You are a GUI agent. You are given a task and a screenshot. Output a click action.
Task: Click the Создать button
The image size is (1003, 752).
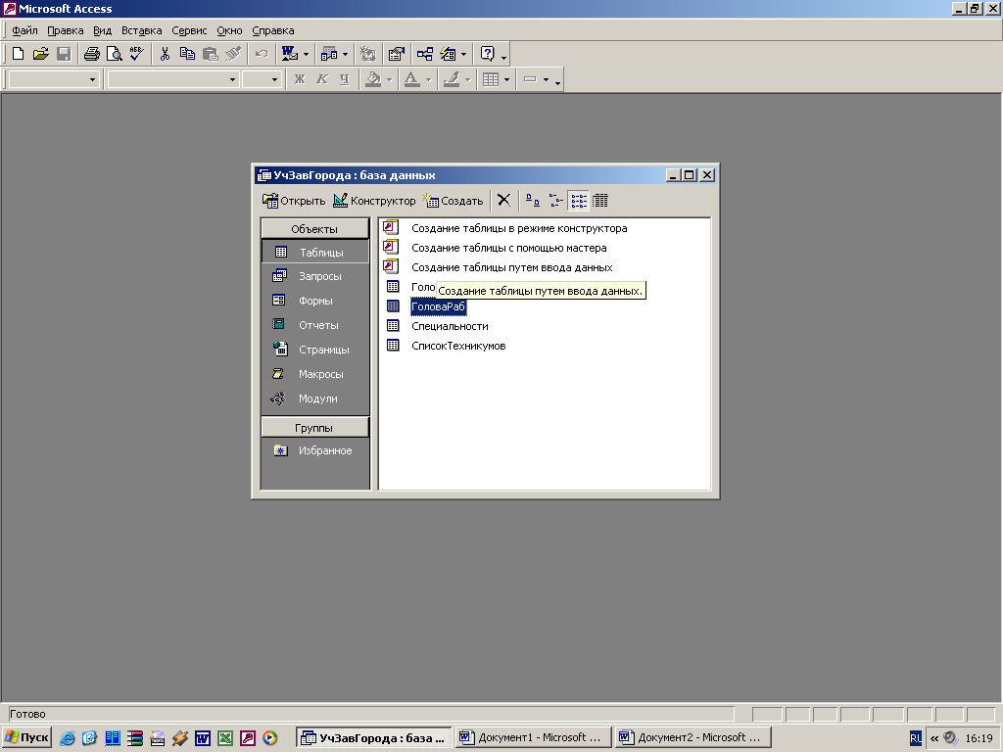coord(453,201)
